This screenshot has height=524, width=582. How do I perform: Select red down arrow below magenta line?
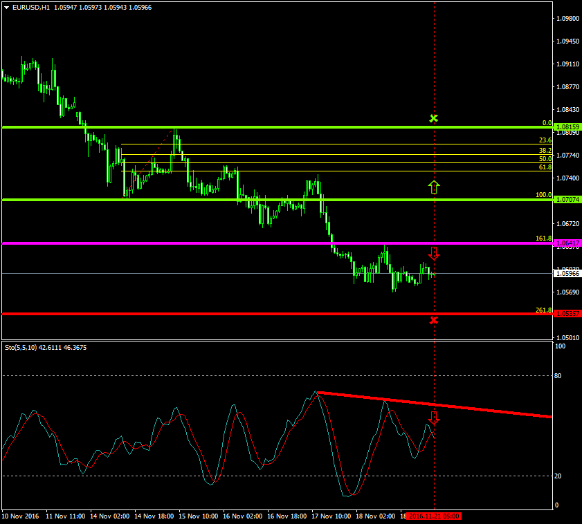point(434,253)
